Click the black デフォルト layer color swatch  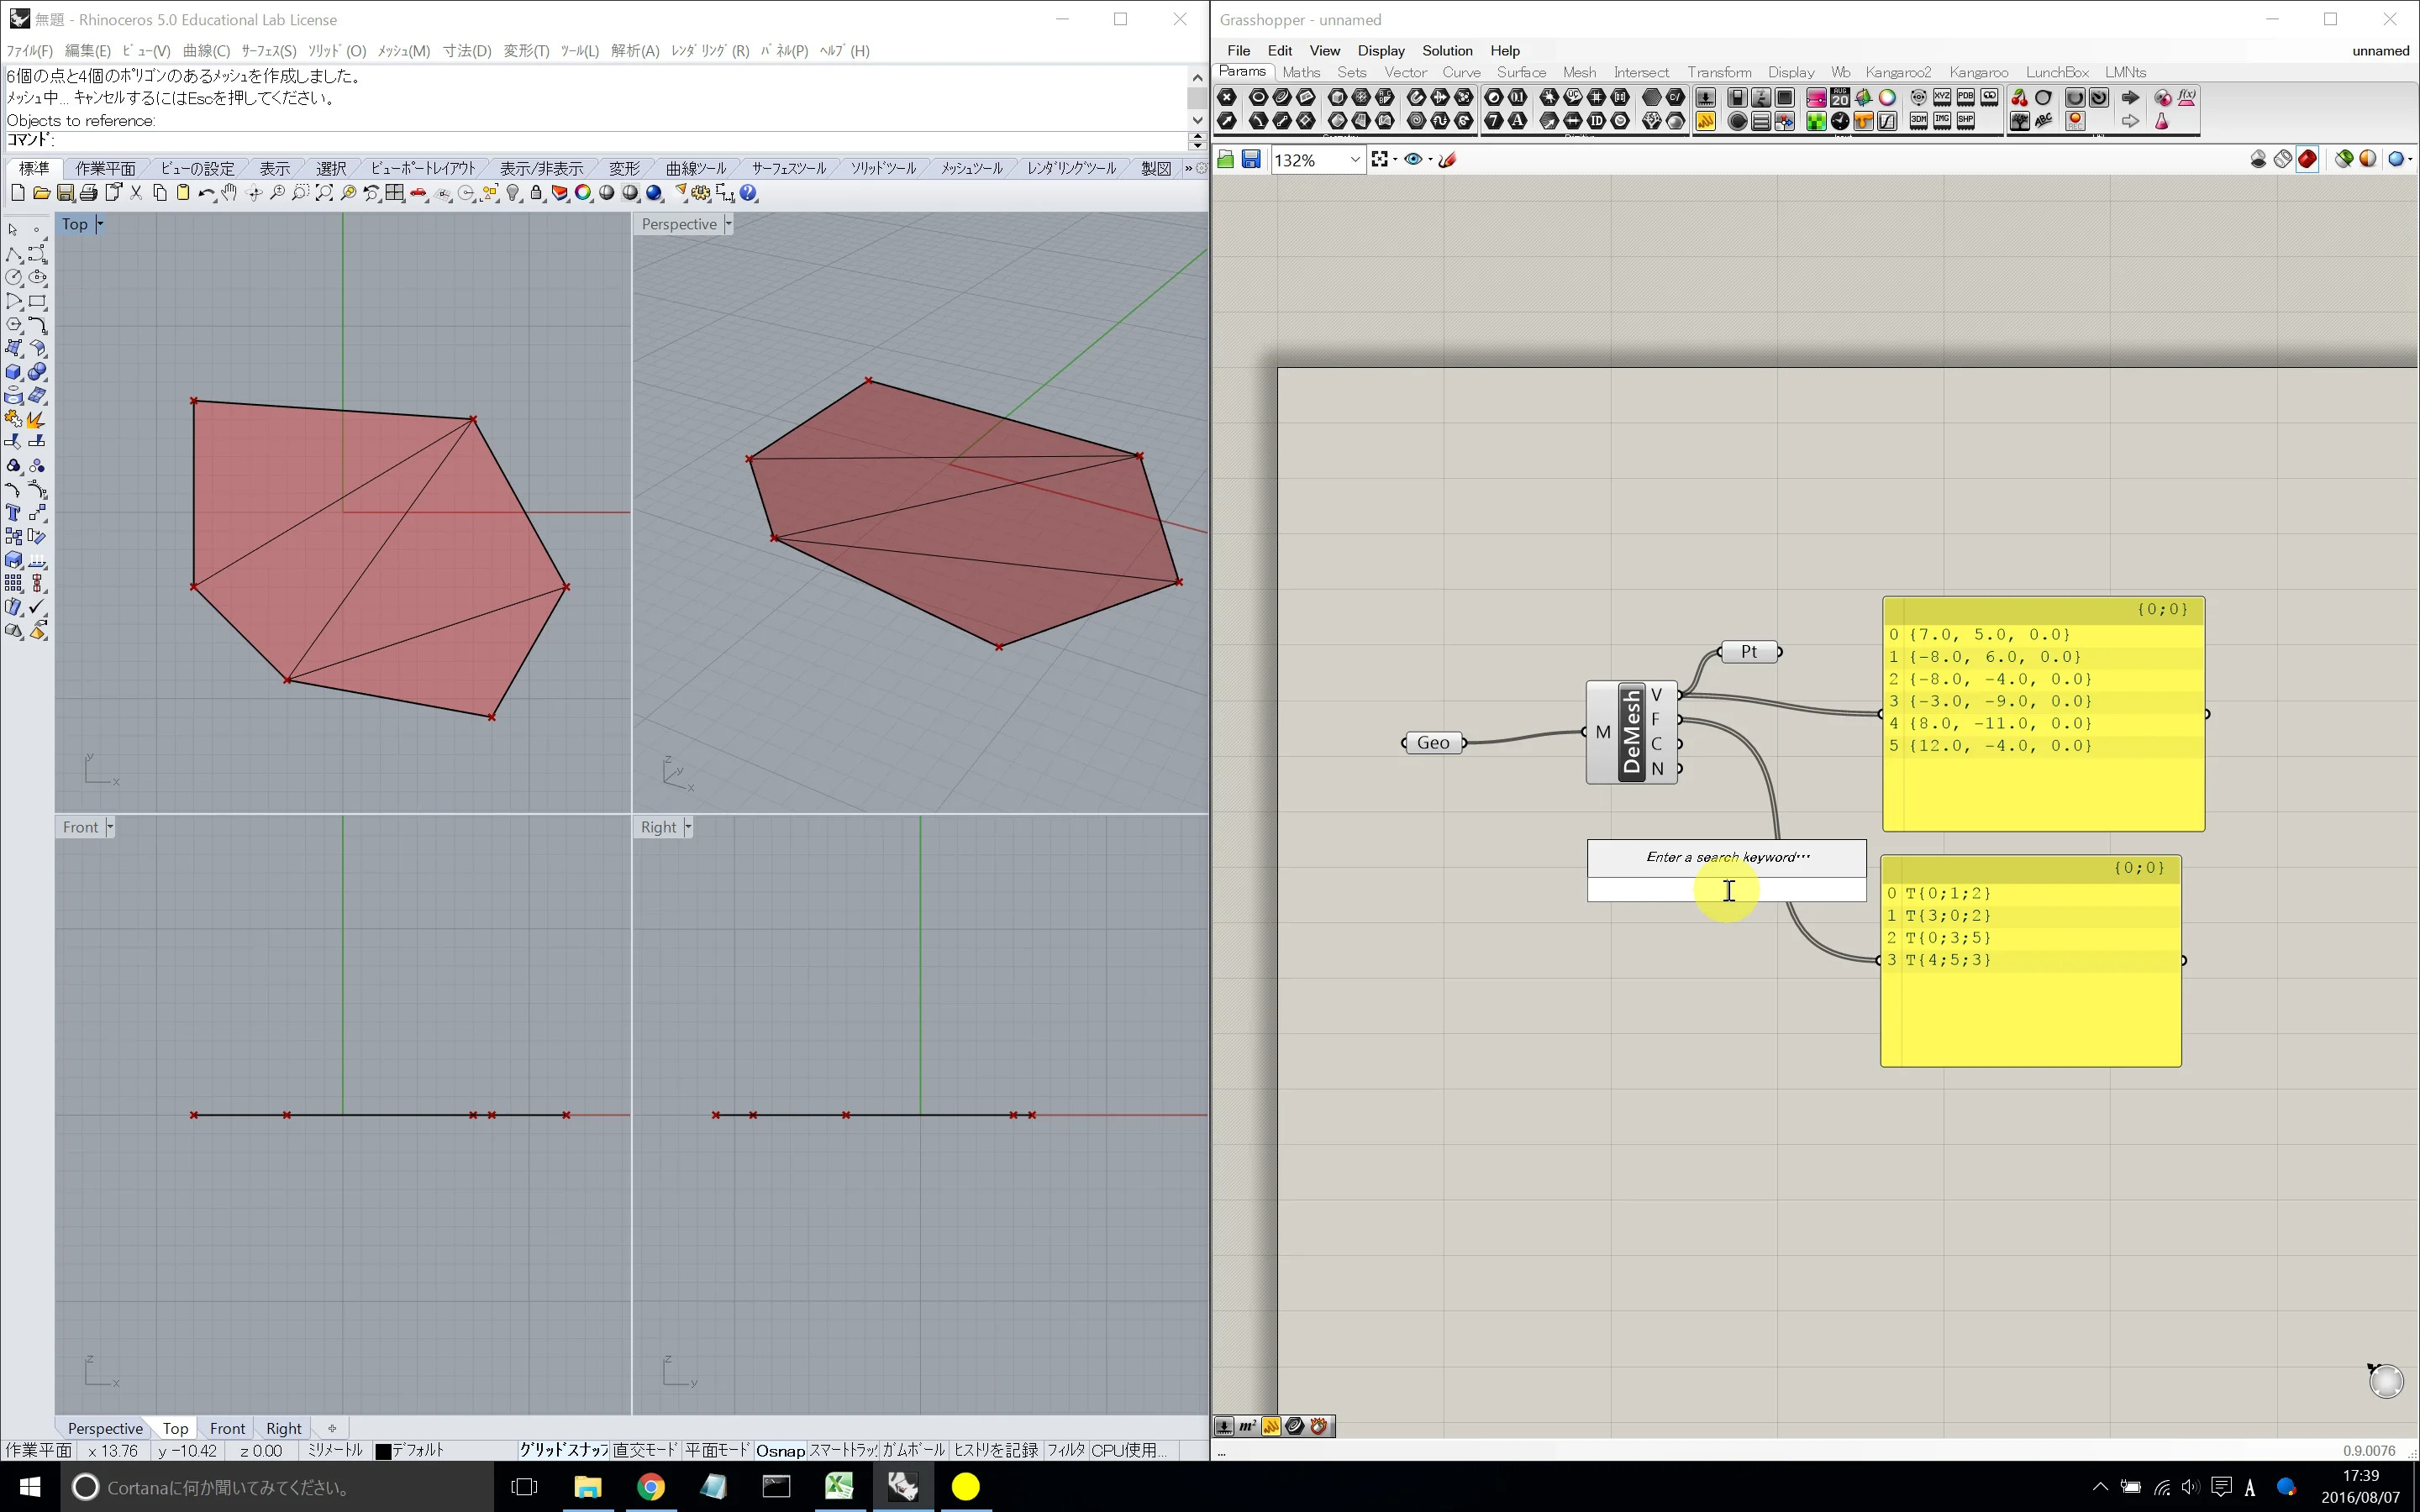coord(382,1451)
